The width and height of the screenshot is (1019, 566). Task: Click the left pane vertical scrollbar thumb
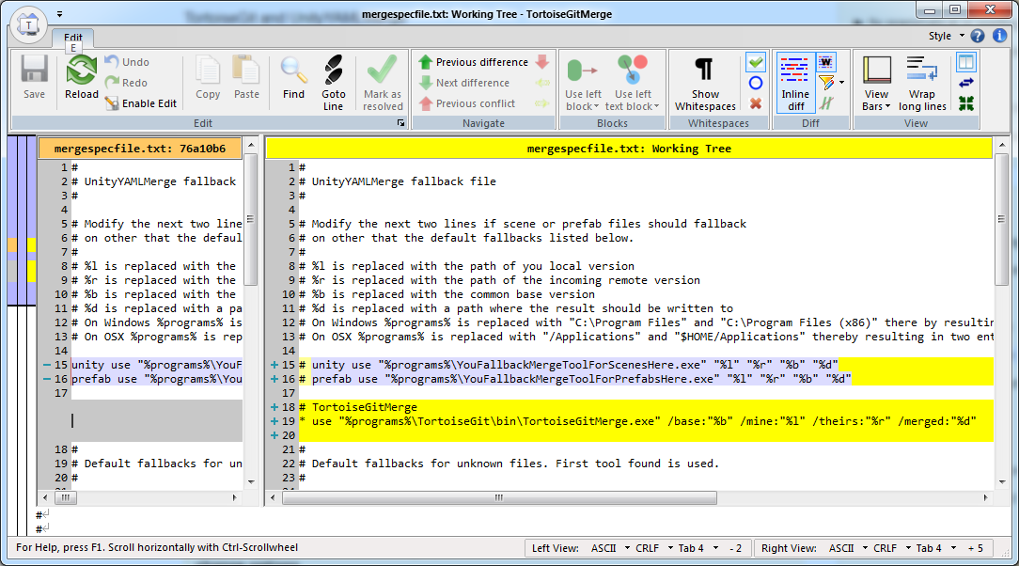coord(251,219)
